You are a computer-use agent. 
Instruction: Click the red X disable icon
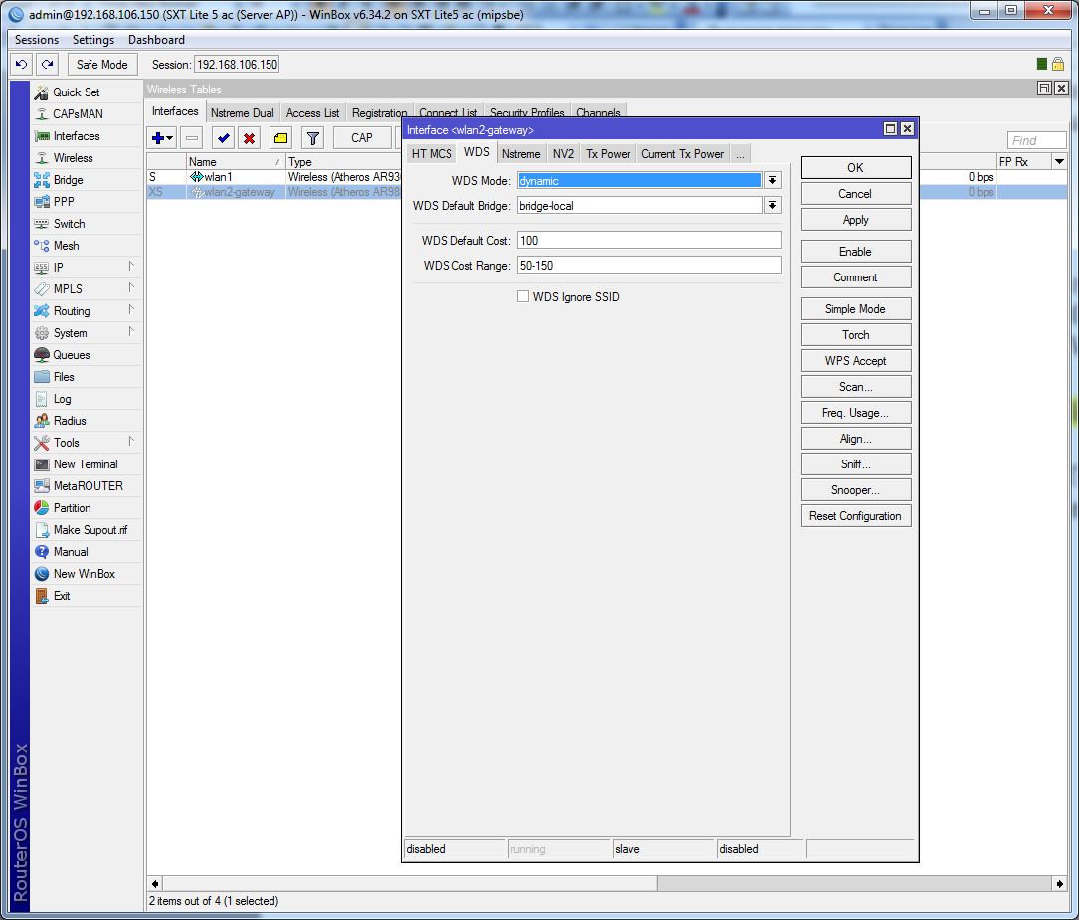[250, 138]
